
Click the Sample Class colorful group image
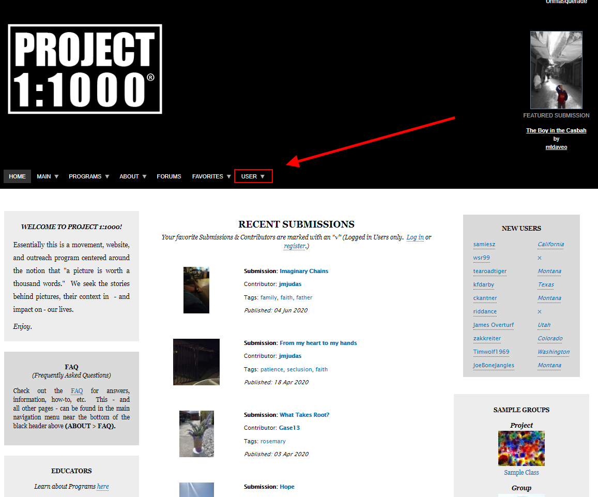coord(521,448)
